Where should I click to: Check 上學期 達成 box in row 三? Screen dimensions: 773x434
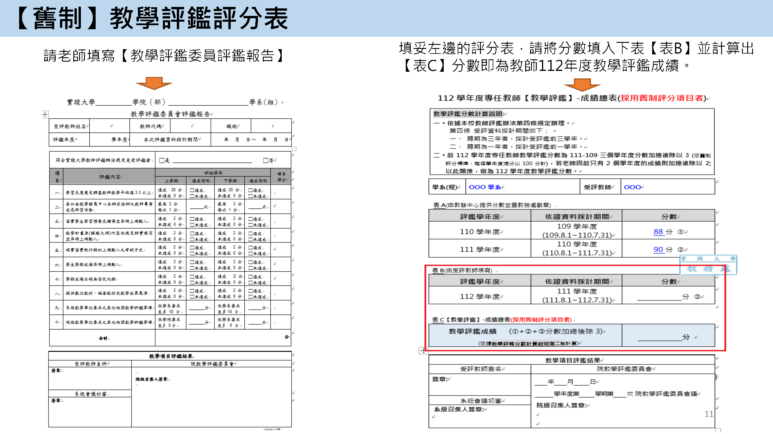point(192,219)
